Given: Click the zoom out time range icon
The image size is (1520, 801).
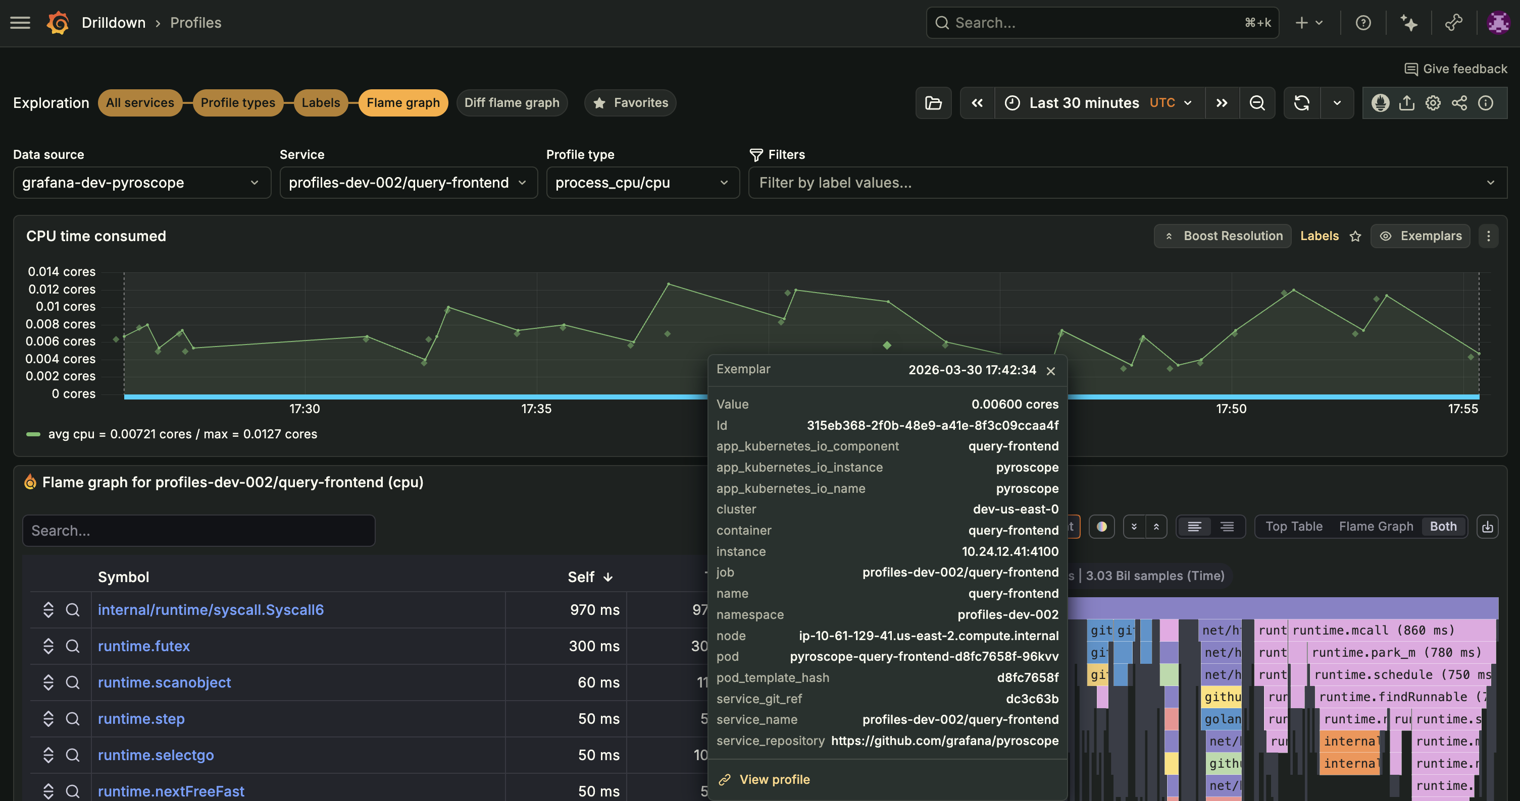Looking at the screenshot, I should point(1257,103).
